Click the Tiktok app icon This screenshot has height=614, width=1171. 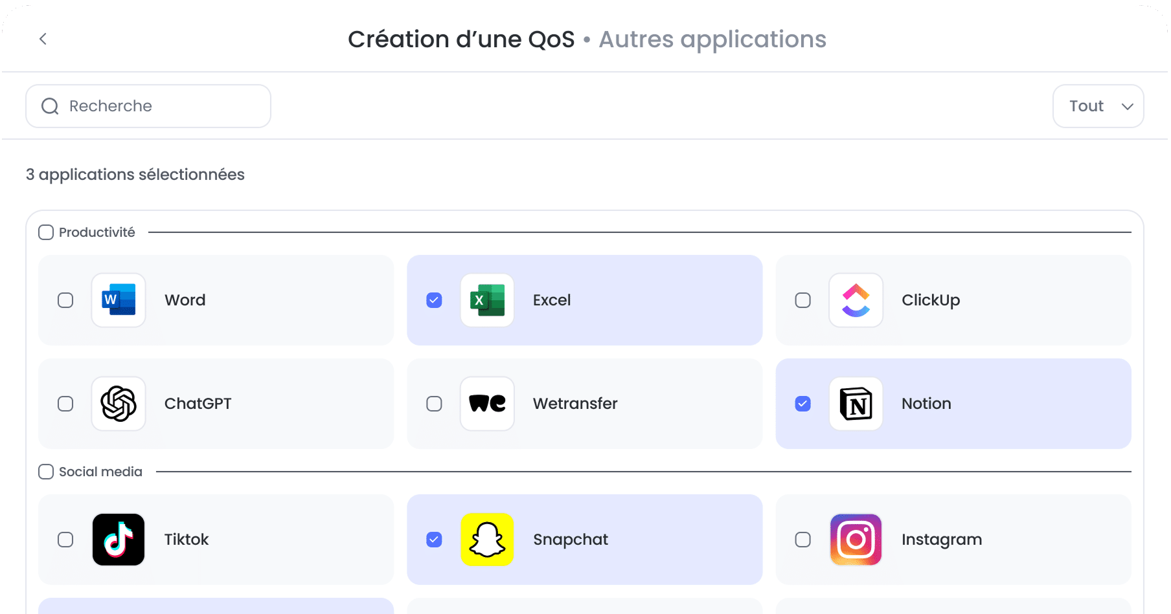[x=119, y=540]
